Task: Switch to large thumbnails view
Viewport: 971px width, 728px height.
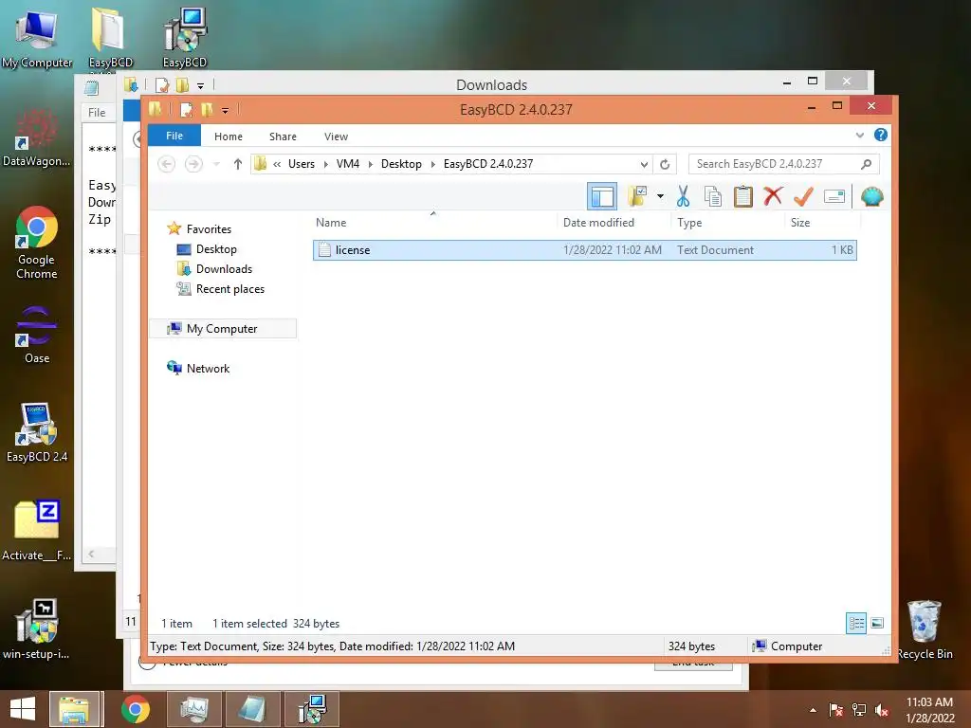Action: (877, 624)
